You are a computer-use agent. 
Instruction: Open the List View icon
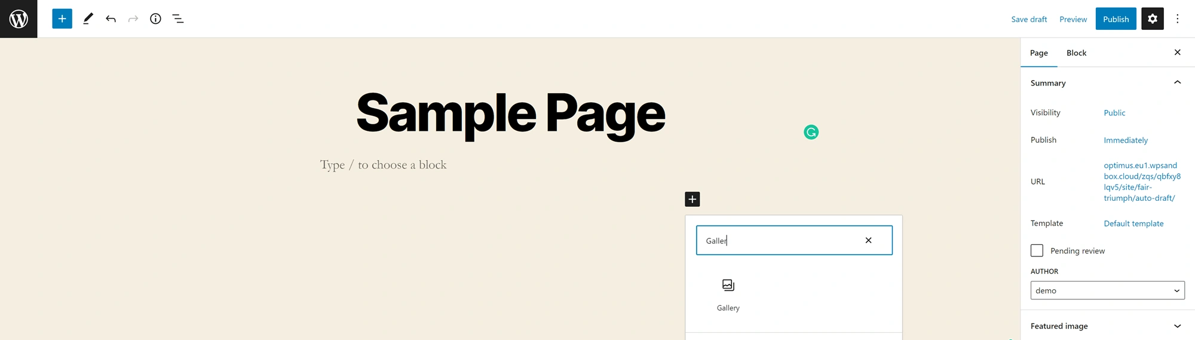178,19
